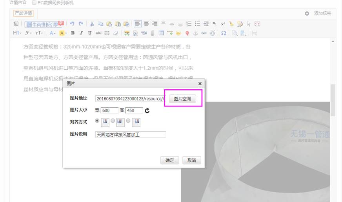The width and height of the screenshot is (342, 202).
Task: Apply superscript formatting
Action: tap(223, 24)
